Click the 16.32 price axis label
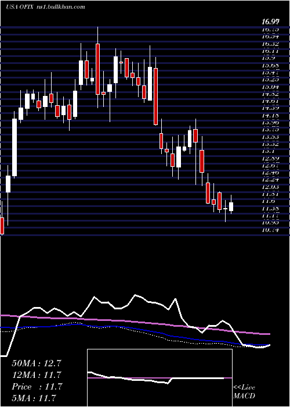 271,44
